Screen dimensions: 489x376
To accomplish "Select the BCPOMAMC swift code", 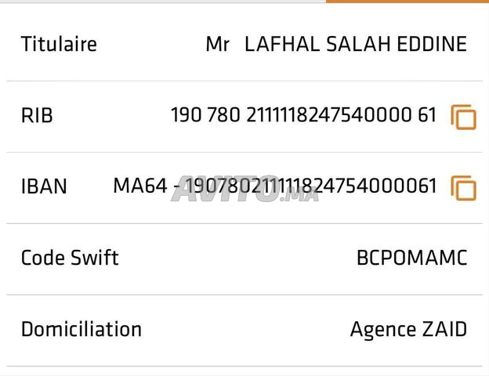I will 411,258.
